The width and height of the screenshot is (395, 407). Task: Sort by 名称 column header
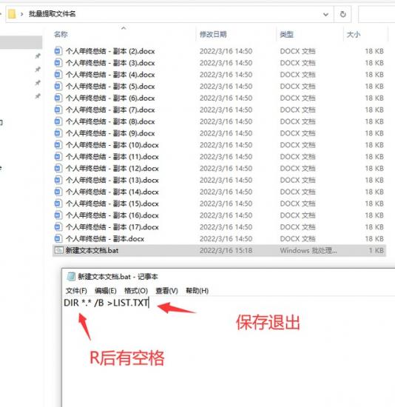[x=61, y=34]
